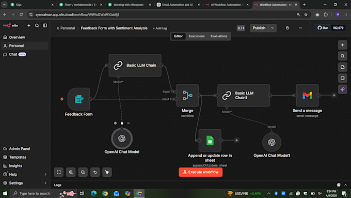Pop out the Logs panel
This screenshot has width=351, height=198.
[x=339, y=185]
